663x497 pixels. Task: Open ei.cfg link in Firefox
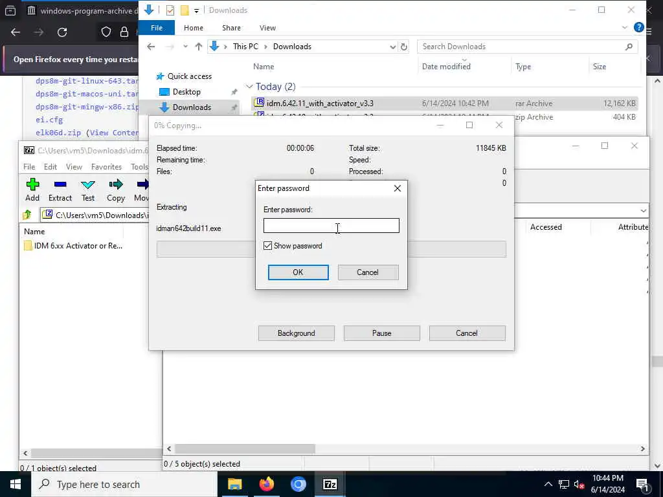tap(49, 120)
